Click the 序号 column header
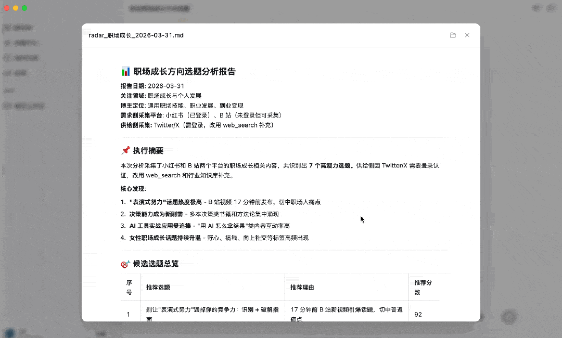This screenshot has width=562, height=338. tap(130, 287)
